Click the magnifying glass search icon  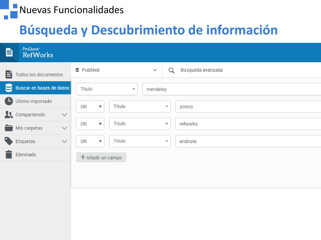point(171,70)
